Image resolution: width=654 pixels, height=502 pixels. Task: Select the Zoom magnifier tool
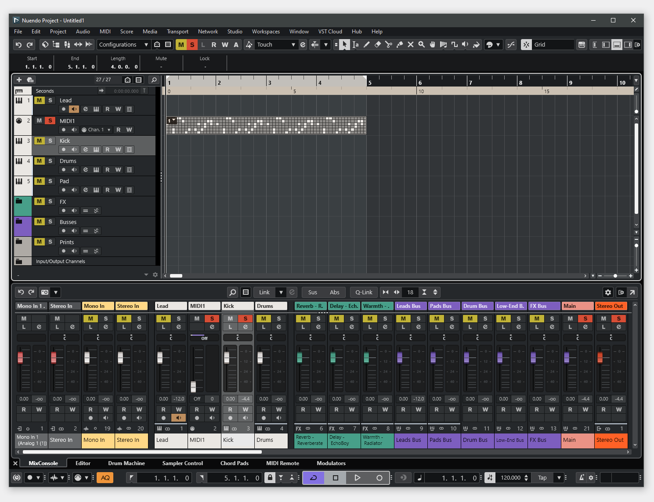coord(421,44)
